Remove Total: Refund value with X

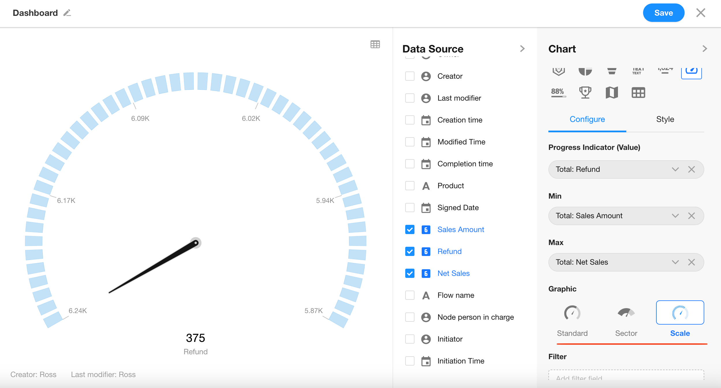coord(691,169)
